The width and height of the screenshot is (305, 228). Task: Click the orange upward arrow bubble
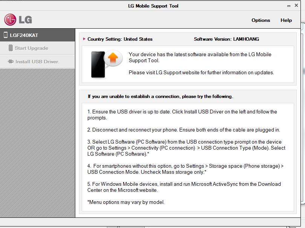pyautogui.click(x=113, y=58)
